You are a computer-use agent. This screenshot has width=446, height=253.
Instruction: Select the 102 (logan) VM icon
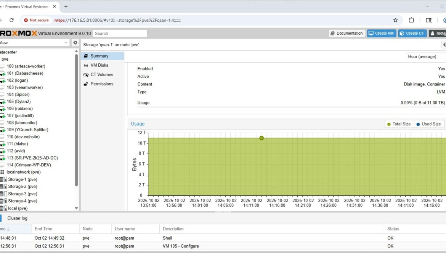pos(2,81)
